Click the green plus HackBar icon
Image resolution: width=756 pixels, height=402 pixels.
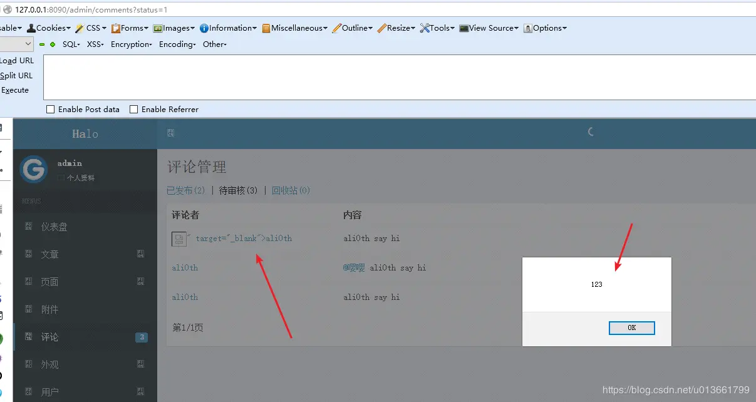click(x=53, y=44)
